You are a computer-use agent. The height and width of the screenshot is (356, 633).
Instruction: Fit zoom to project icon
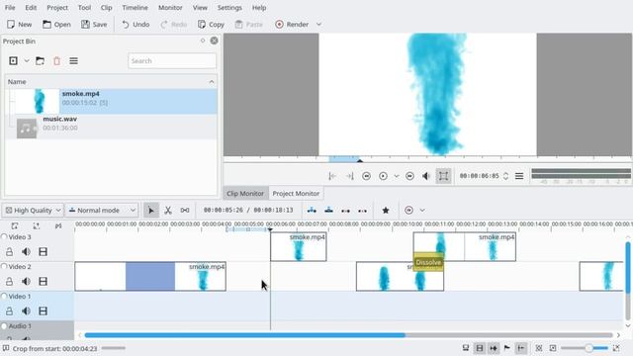tap(538, 348)
